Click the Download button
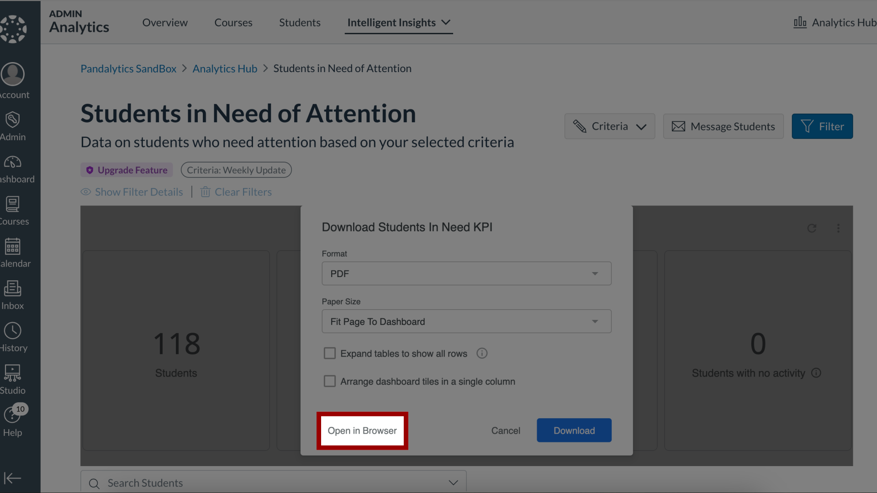The height and width of the screenshot is (493, 877). 573,430
